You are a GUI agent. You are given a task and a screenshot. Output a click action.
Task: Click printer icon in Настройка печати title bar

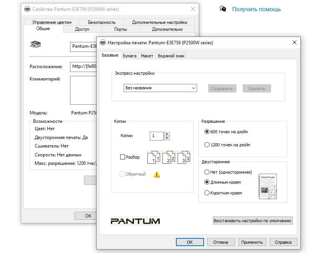tap(103, 42)
